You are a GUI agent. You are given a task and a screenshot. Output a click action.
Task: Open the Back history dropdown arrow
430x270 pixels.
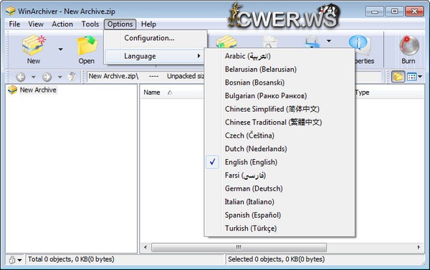[x=33, y=77]
